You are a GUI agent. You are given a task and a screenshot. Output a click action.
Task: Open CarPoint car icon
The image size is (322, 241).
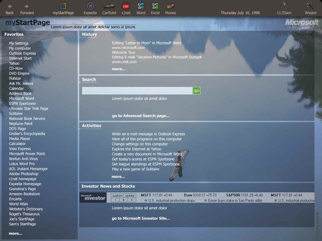pyautogui.click(x=109, y=6)
